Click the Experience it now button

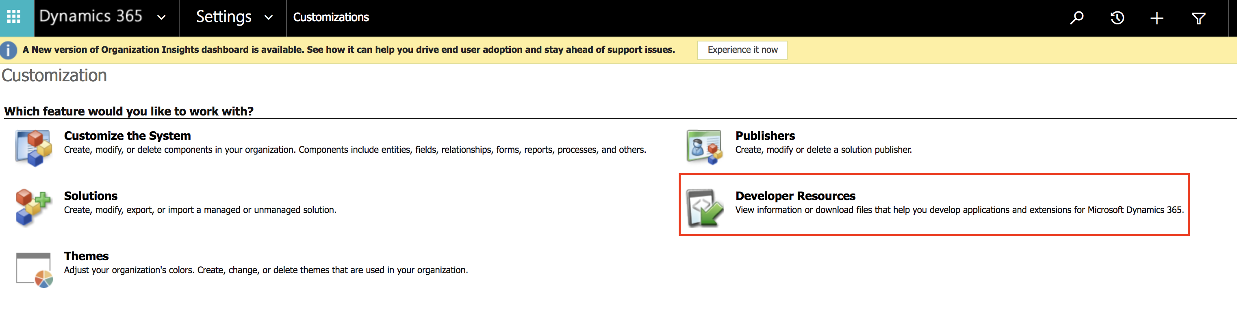[742, 50]
